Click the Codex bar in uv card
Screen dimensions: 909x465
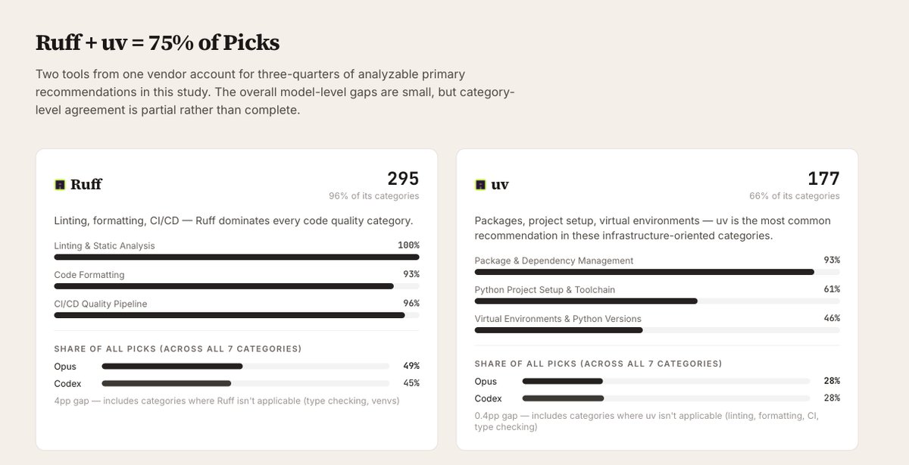tap(666, 398)
